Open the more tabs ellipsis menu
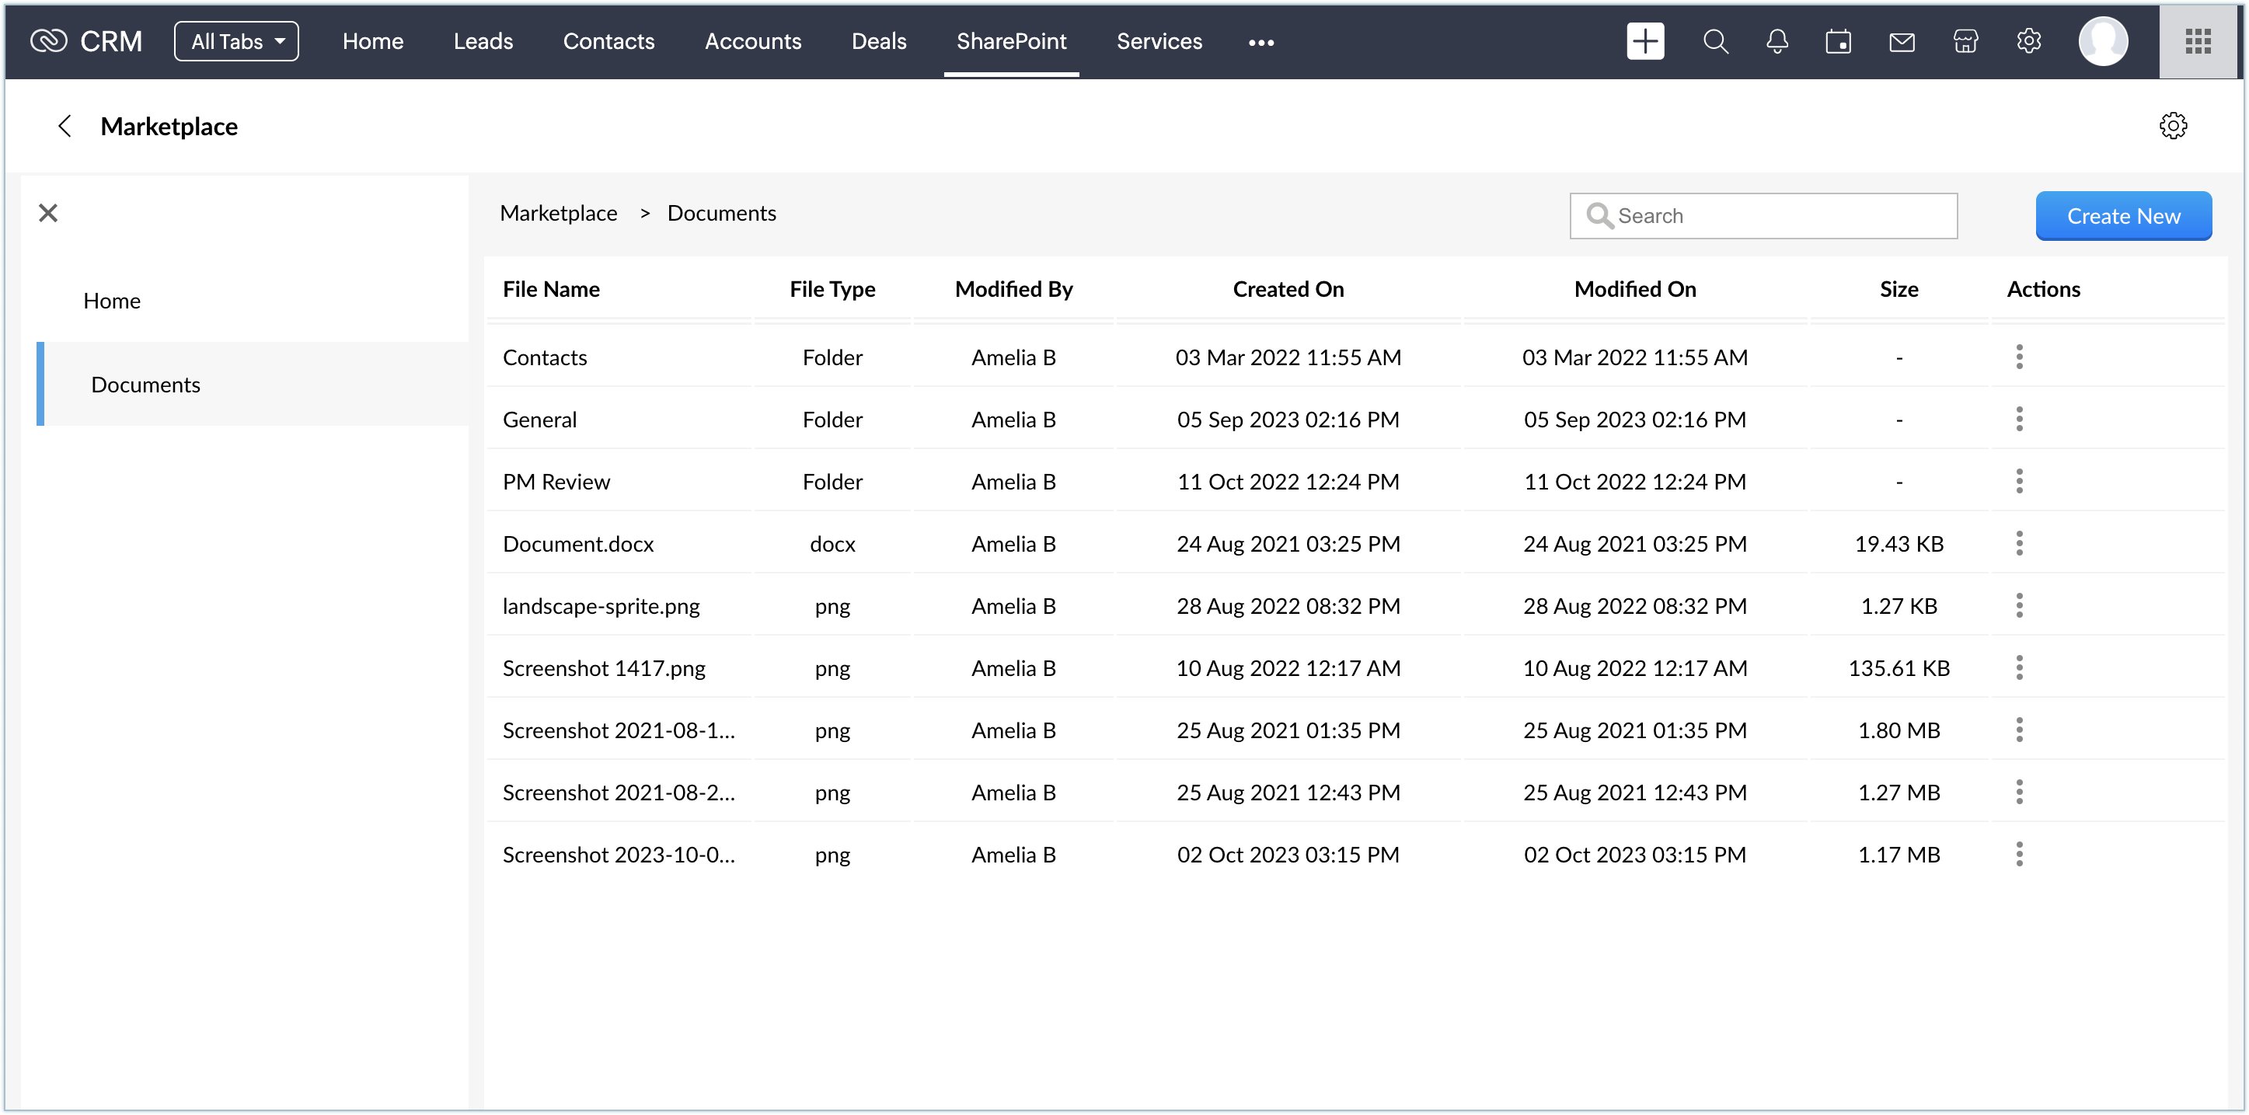This screenshot has width=2249, height=1115. tap(1260, 42)
